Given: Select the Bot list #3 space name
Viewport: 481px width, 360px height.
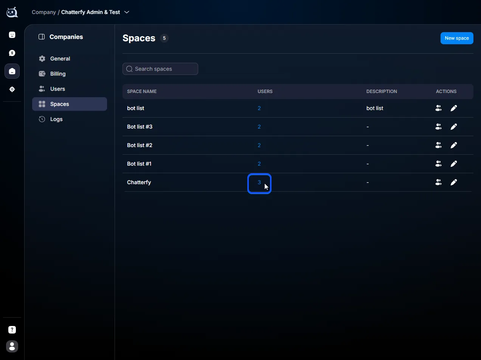Looking at the screenshot, I should pyautogui.click(x=140, y=127).
